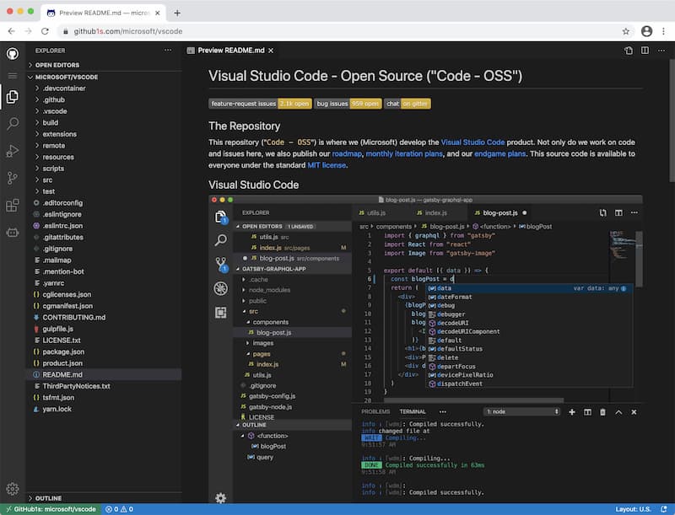Open the GitHub1s robot icon in activity bar
The height and width of the screenshot is (515, 675).
13,233
